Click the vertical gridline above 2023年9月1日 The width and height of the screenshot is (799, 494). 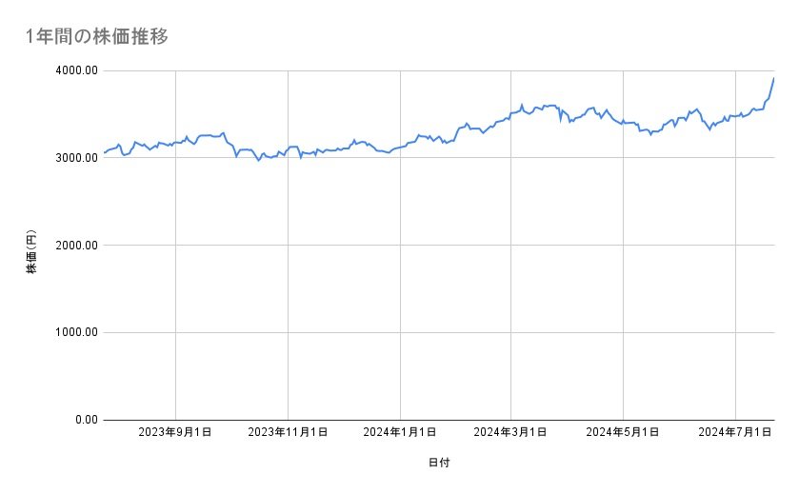(175, 286)
